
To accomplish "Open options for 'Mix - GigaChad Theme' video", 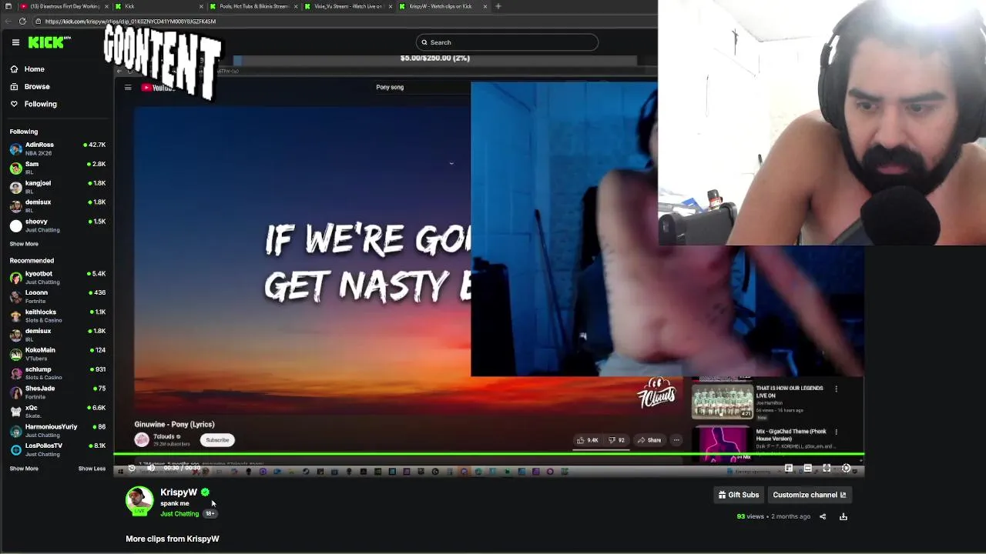I will pyautogui.click(x=836, y=432).
